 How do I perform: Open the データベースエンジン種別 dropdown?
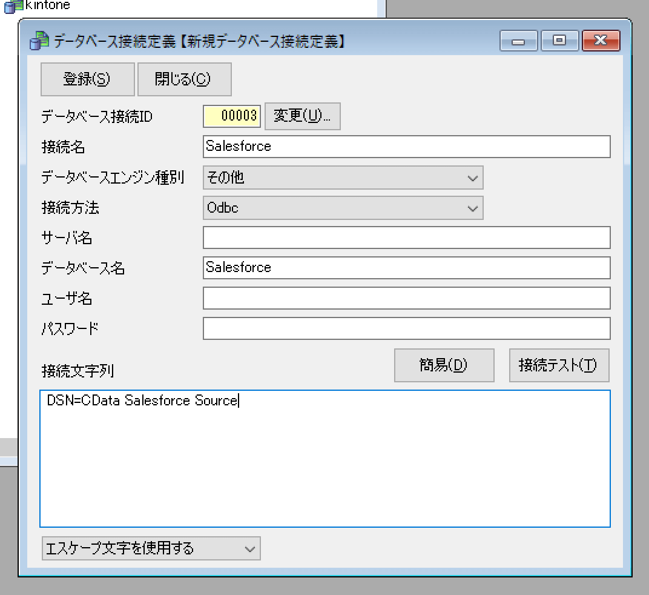343,178
